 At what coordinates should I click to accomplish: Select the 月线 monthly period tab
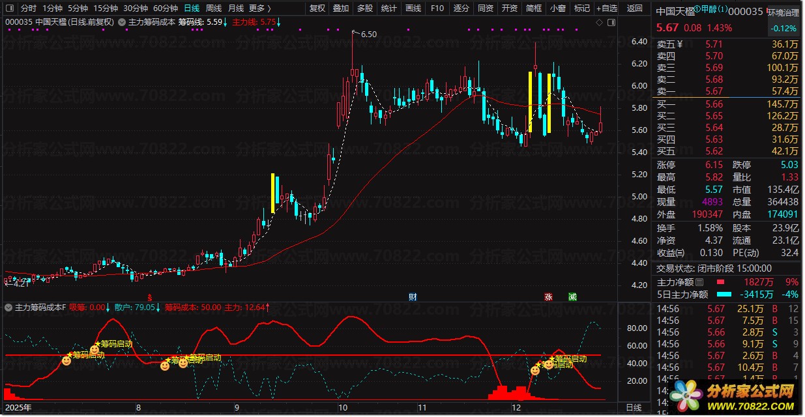pyautogui.click(x=236, y=8)
